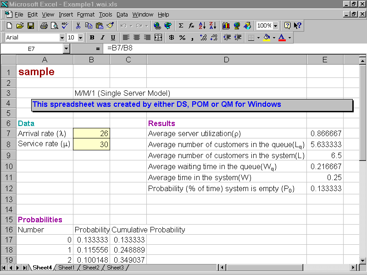Click the Cut scissors icon
The height and width of the screenshot is (275, 367).
(78, 26)
